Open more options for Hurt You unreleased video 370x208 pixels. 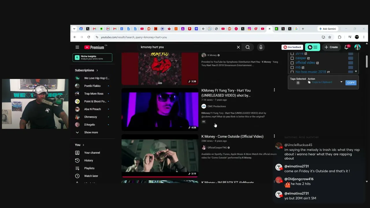click(x=274, y=90)
